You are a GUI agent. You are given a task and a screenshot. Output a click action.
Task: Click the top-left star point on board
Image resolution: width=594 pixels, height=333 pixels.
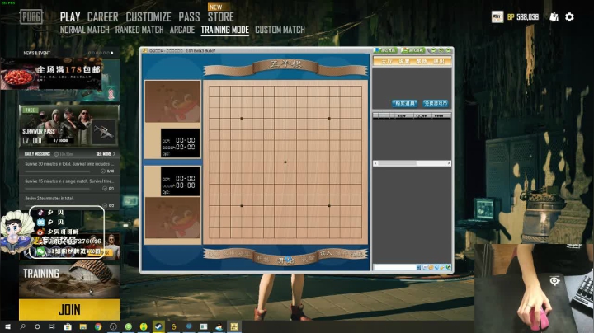point(242,118)
